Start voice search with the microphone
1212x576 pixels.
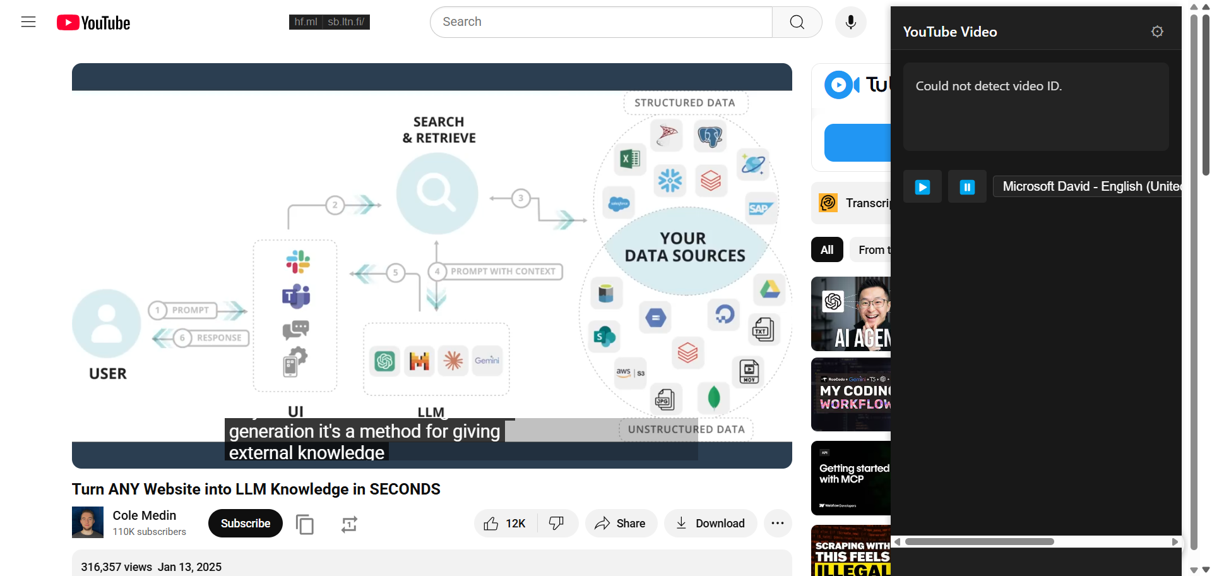[851, 22]
